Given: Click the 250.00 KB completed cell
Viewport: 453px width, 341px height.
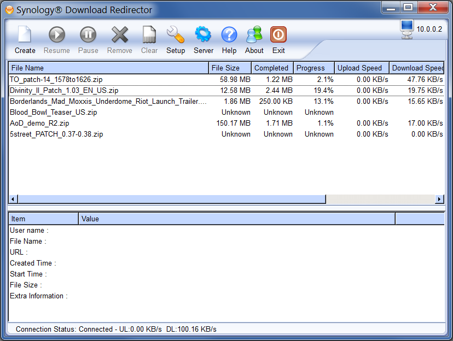Looking at the screenshot, I should pos(276,101).
